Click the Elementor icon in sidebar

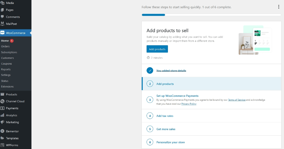pos(2,131)
